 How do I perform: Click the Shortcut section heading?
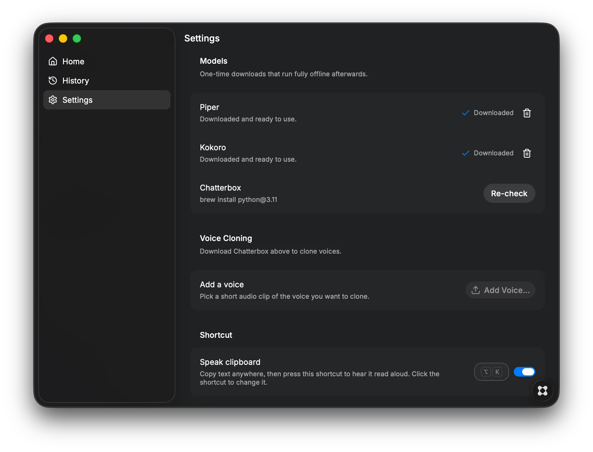coord(216,335)
